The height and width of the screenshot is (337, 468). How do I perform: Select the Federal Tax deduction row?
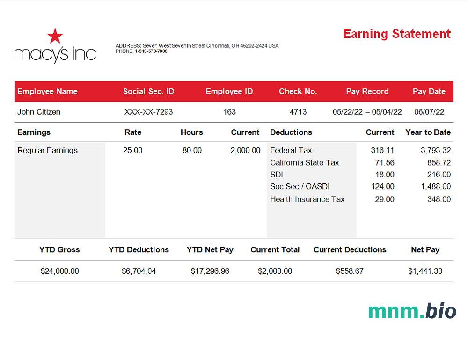tap(291, 150)
